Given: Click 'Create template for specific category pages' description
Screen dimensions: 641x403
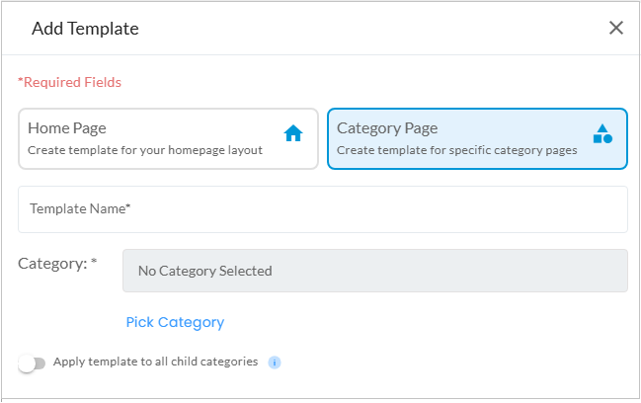Looking at the screenshot, I should click(x=456, y=150).
